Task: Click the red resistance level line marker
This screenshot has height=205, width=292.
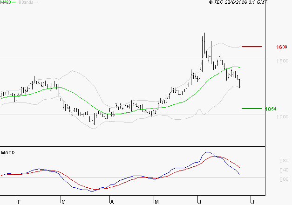Action: tap(251, 47)
